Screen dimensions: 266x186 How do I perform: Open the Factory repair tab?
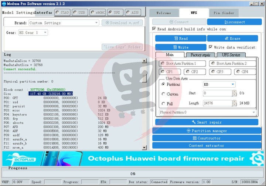click(200, 55)
